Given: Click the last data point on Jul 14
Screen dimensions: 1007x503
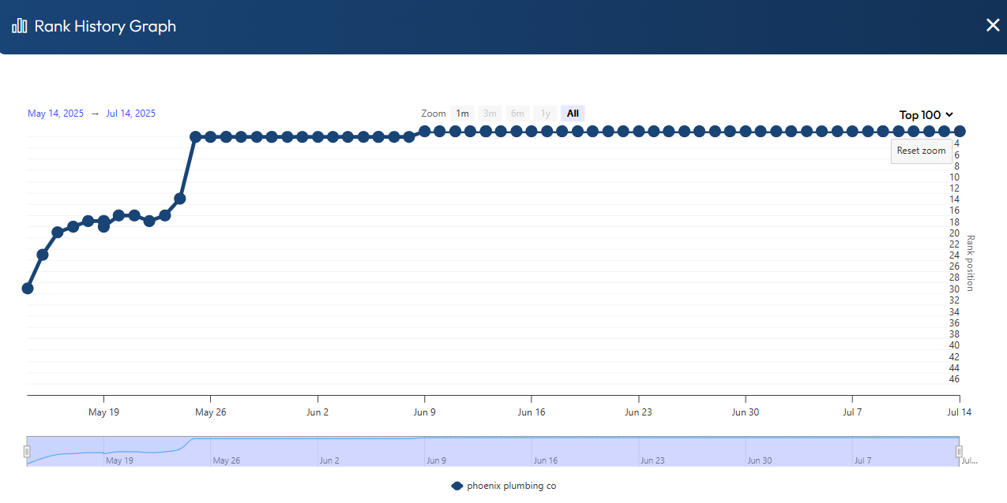Looking at the screenshot, I should [x=960, y=131].
